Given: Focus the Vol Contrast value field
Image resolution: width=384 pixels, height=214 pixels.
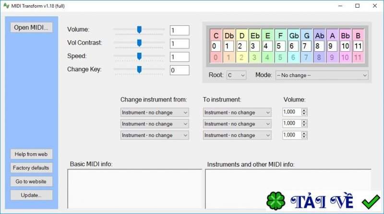Looking at the screenshot, I should pyautogui.click(x=180, y=44).
